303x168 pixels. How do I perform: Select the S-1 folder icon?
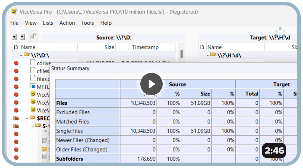coord(38,125)
